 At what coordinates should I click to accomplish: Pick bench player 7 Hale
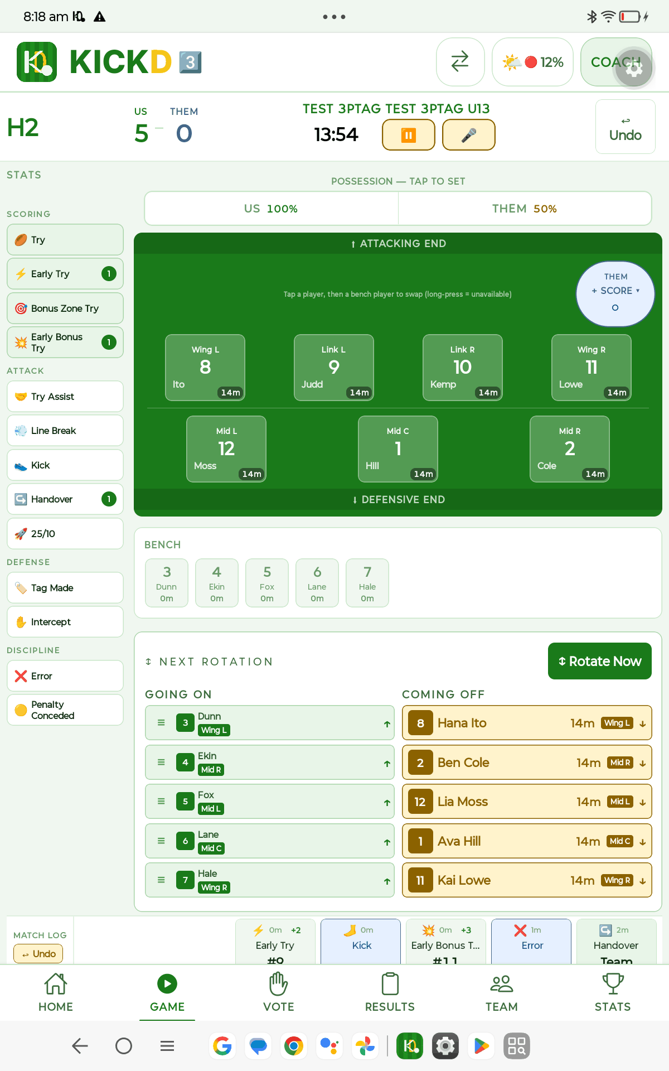(367, 583)
